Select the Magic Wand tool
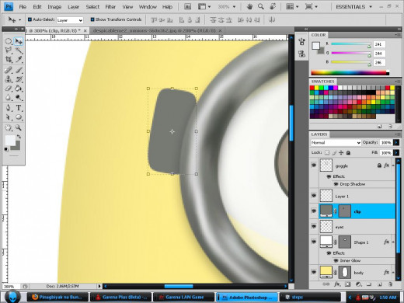 tap(19, 50)
